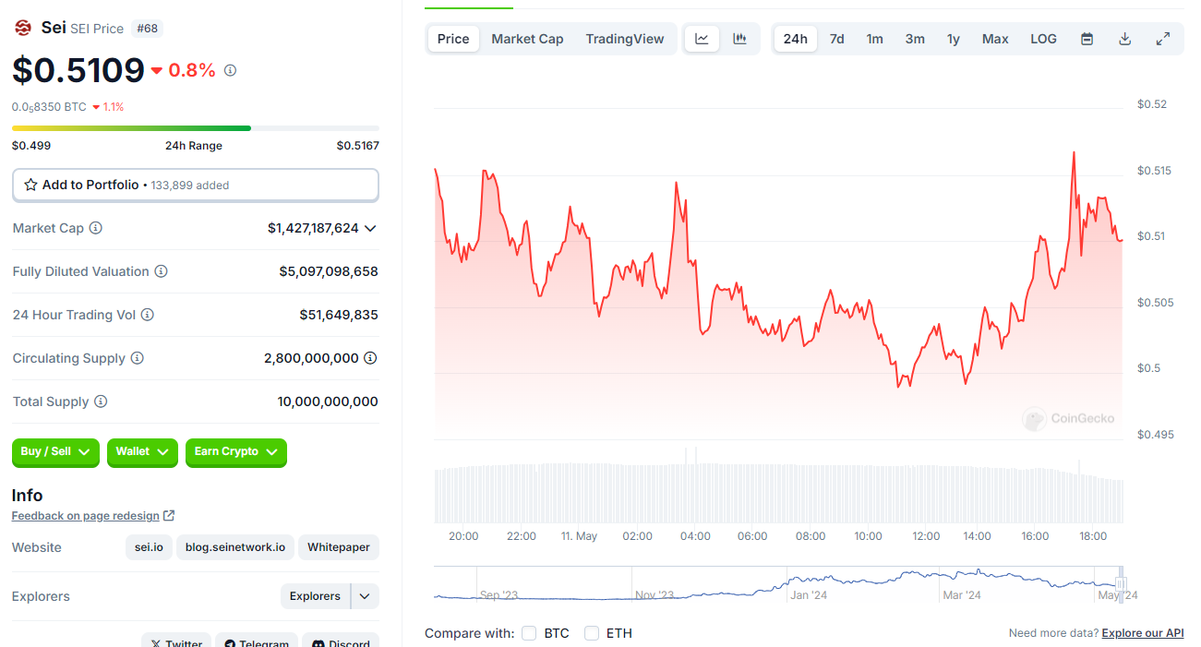Select the 1m time range
The image size is (1201, 647).
(874, 39)
